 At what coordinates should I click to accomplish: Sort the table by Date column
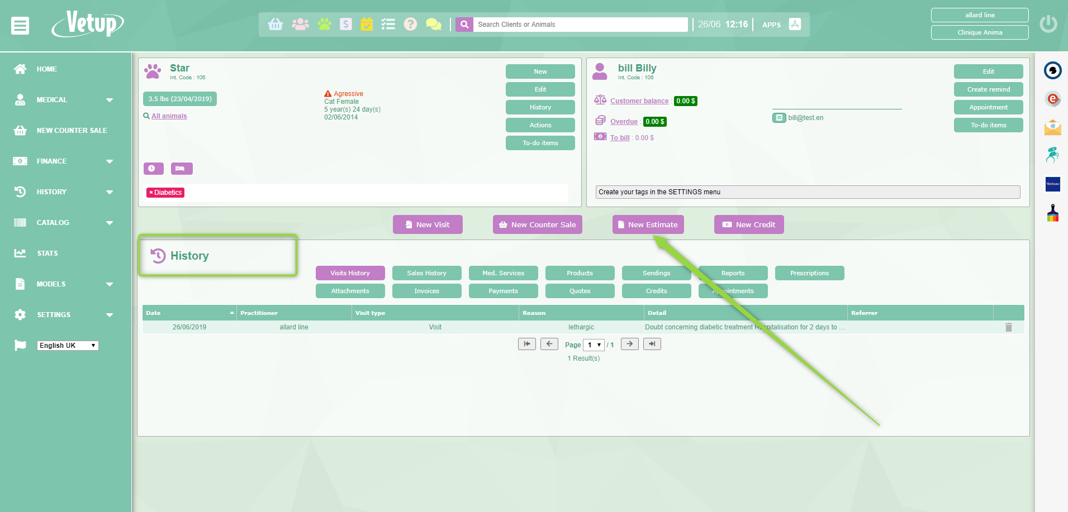click(189, 313)
